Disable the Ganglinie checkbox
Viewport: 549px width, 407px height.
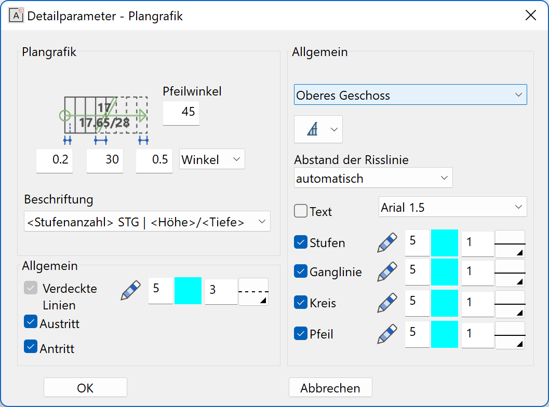pos(301,272)
